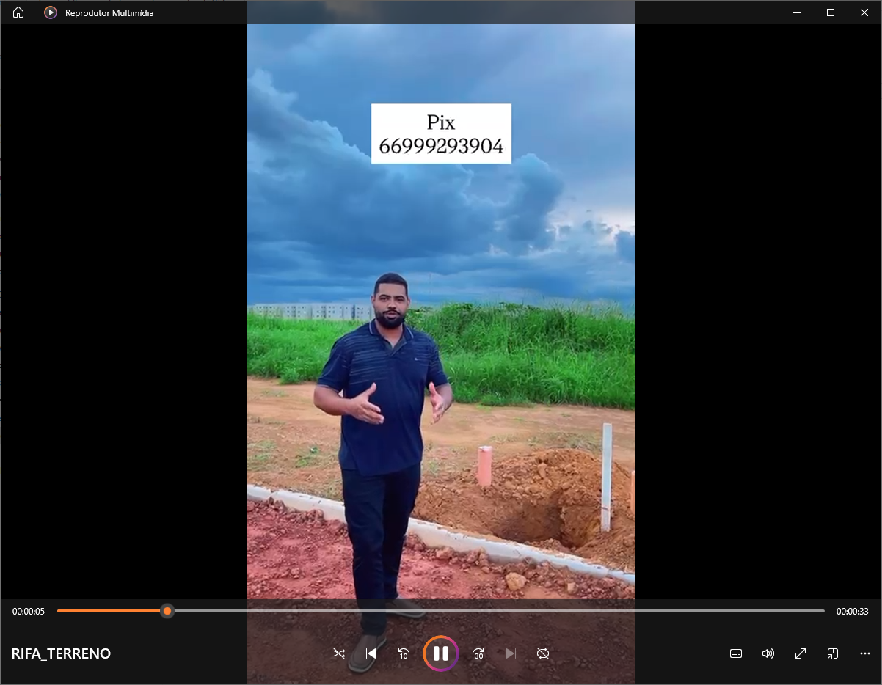Image resolution: width=882 pixels, height=685 pixels.
Task: Click the total duration 00:00:33 label
Action: pyautogui.click(x=852, y=611)
